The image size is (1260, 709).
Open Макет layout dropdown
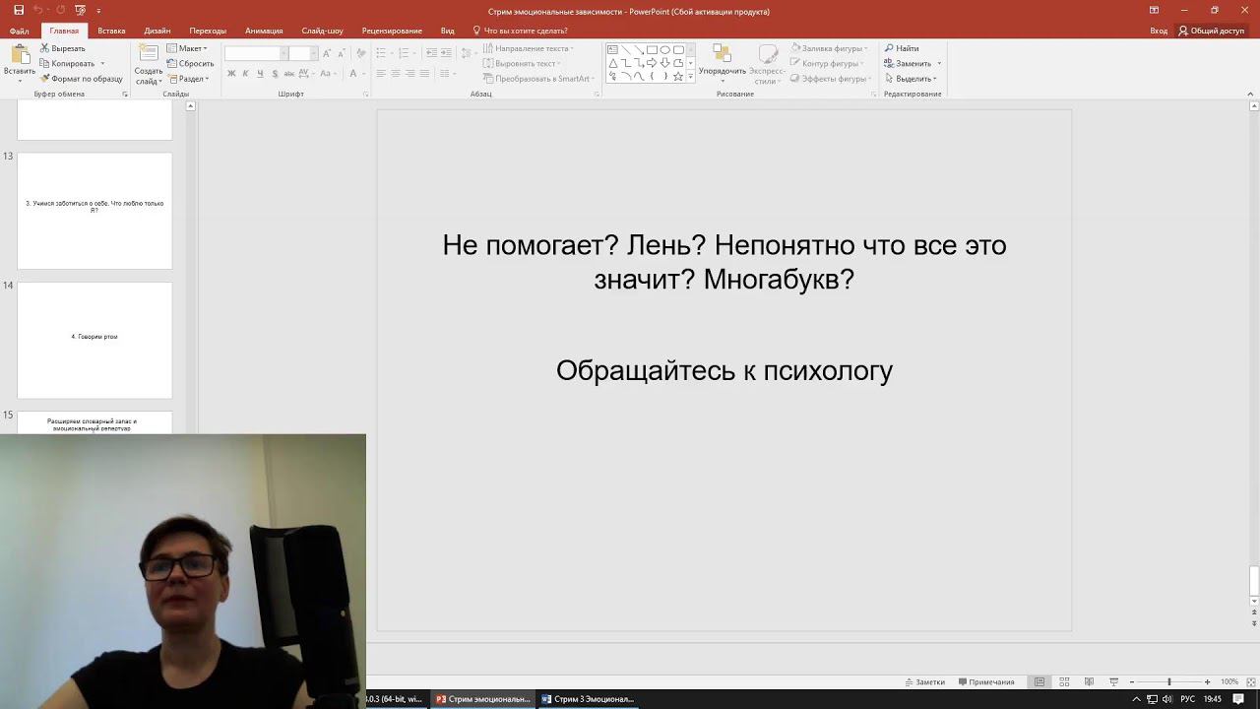(187, 48)
